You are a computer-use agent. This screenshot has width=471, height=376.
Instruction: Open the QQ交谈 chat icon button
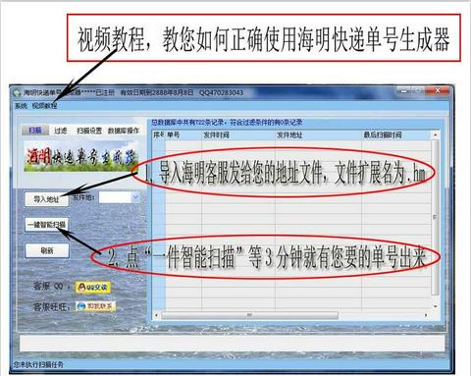[x=93, y=288]
